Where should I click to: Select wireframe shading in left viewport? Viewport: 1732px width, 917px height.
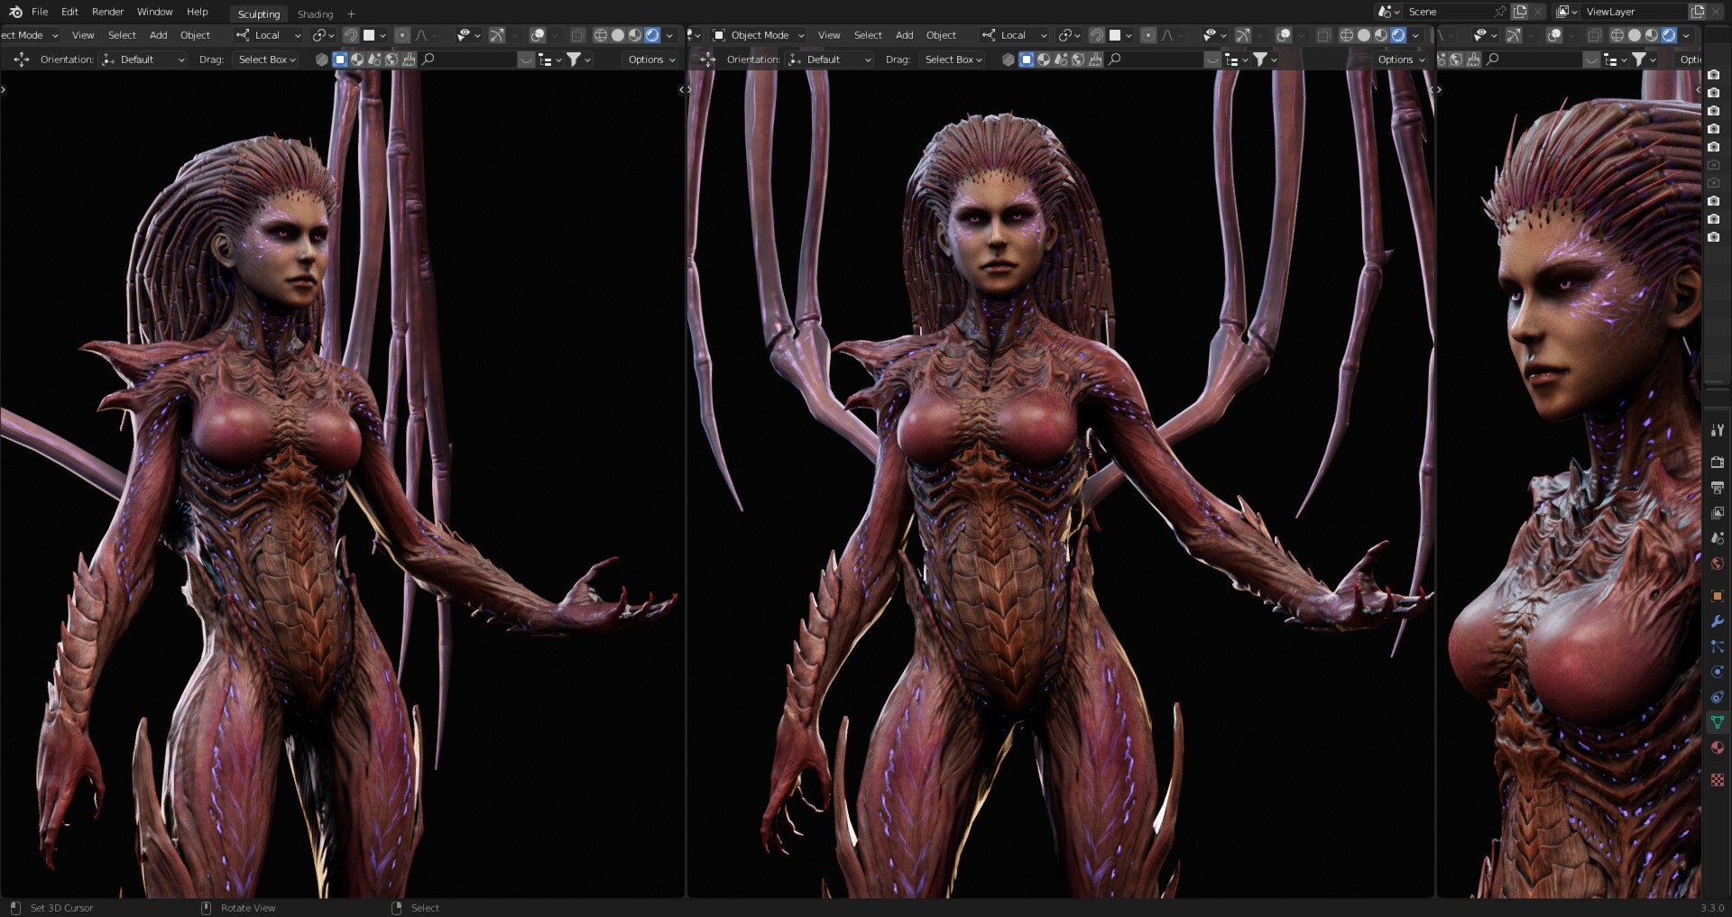coord(601,35)
